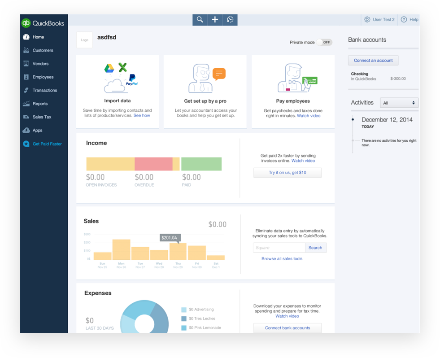Click the December 12, 2014 date entry
Viewport: 440px width, 358px height.
pos(387,120)
